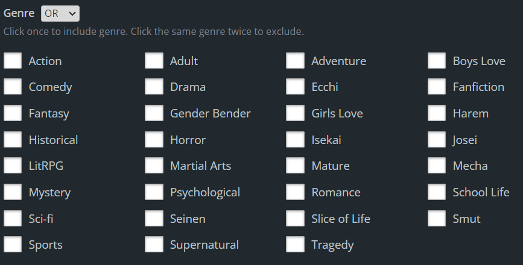Check the Action genre checkbox
The height and width of the screenshot is (265, 523).
click(13, 61)
